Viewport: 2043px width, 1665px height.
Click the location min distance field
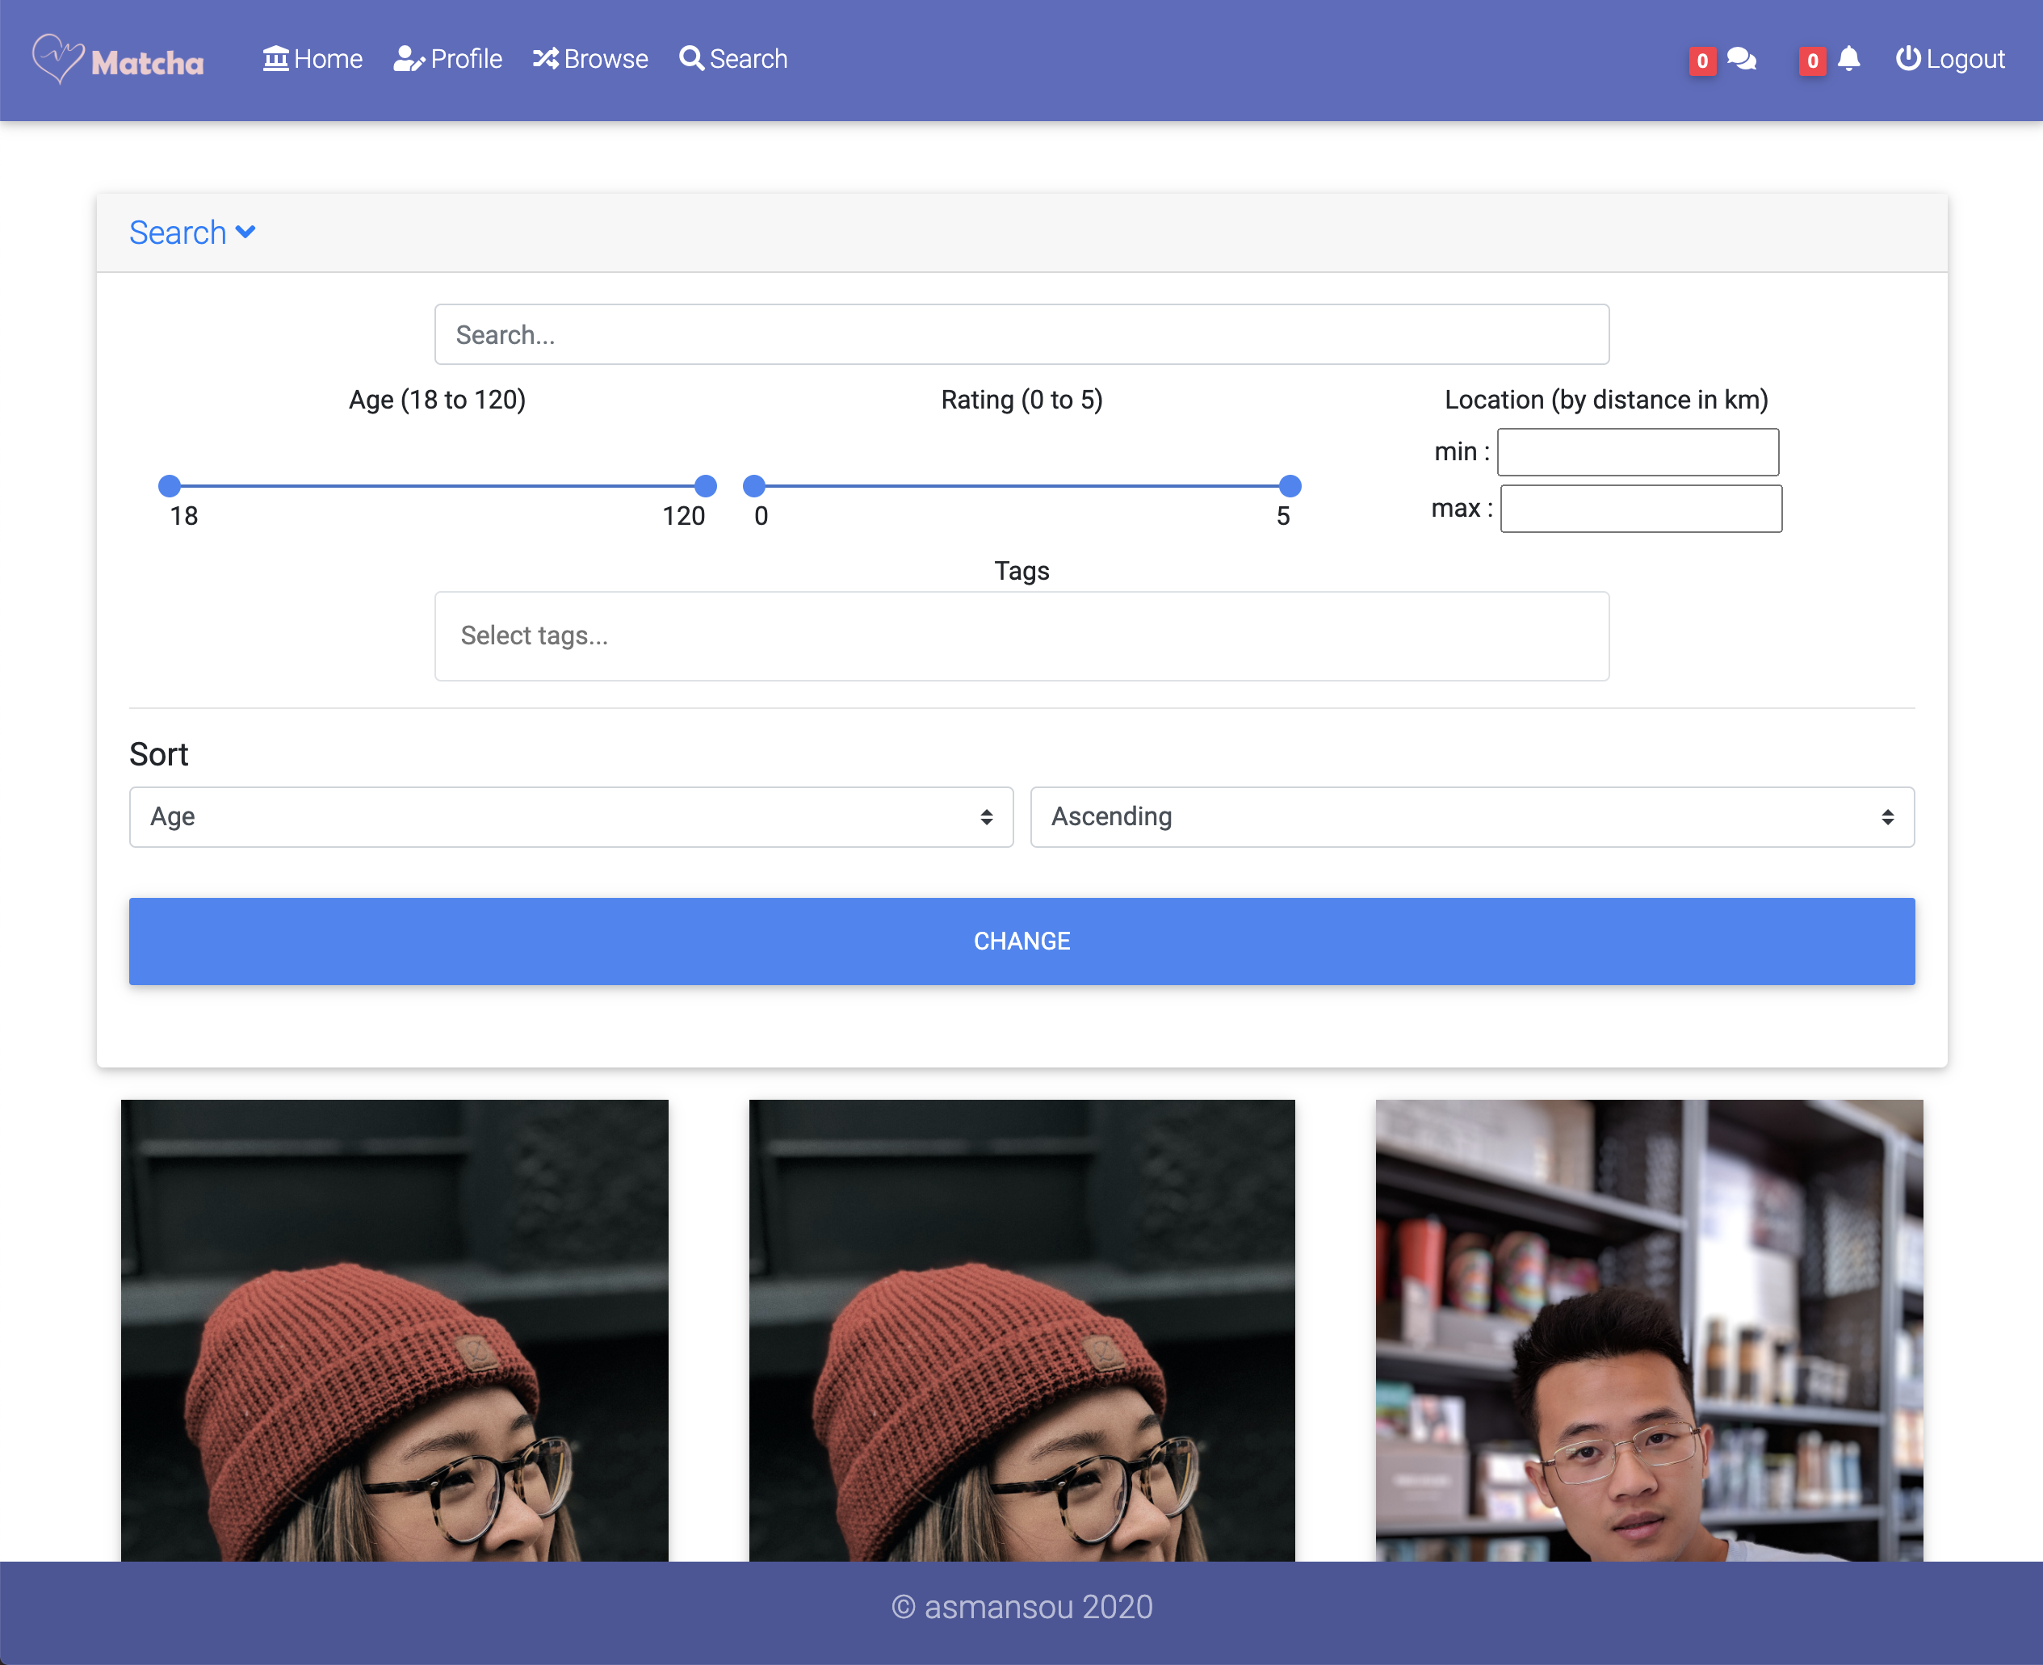click(1638, 451)
